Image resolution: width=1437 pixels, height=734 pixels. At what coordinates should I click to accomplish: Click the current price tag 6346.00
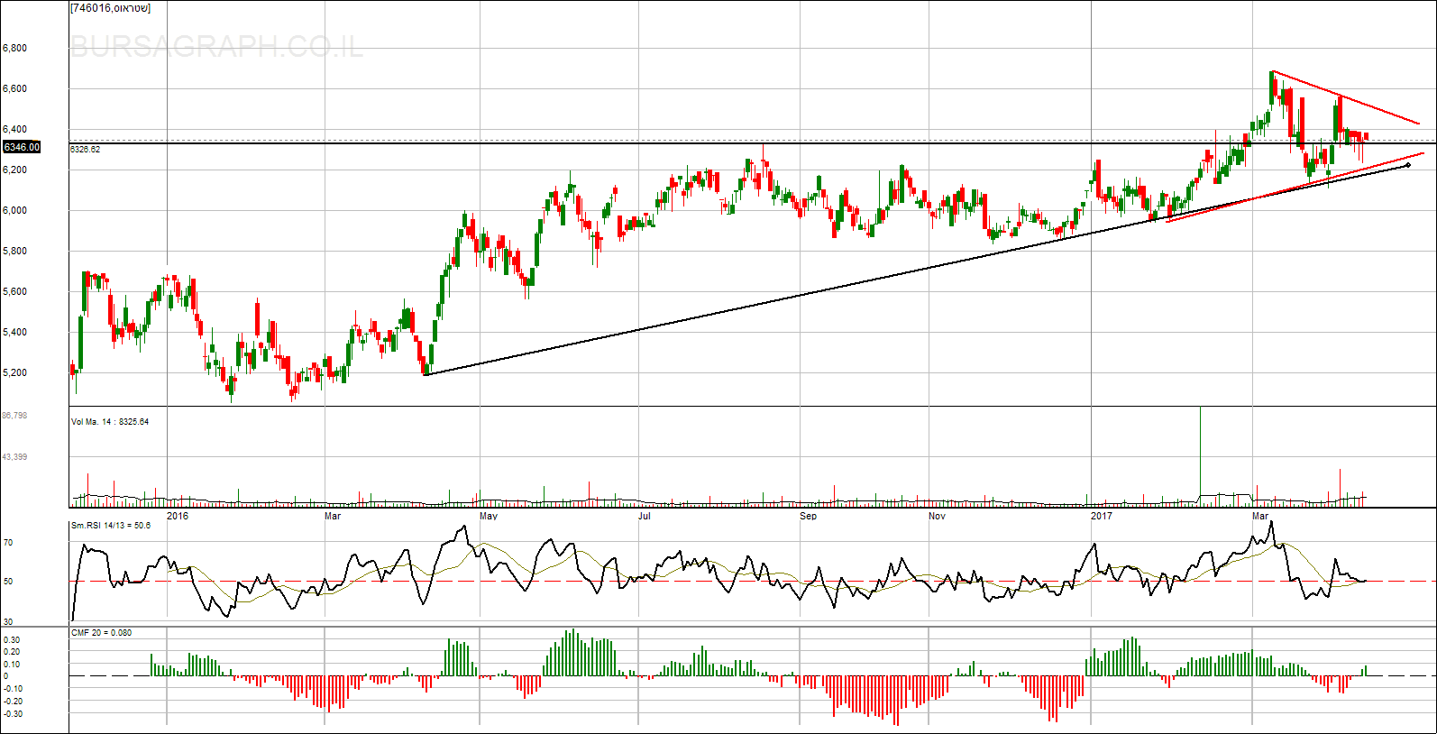[x=22, y=147]
